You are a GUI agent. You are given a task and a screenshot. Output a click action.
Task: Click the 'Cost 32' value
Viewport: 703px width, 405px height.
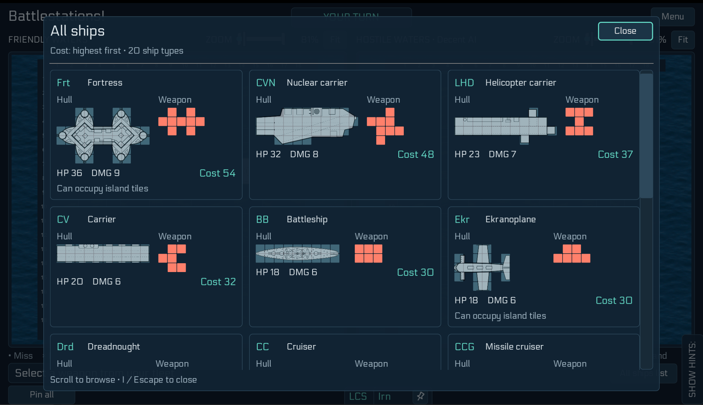tap(218, 282)
